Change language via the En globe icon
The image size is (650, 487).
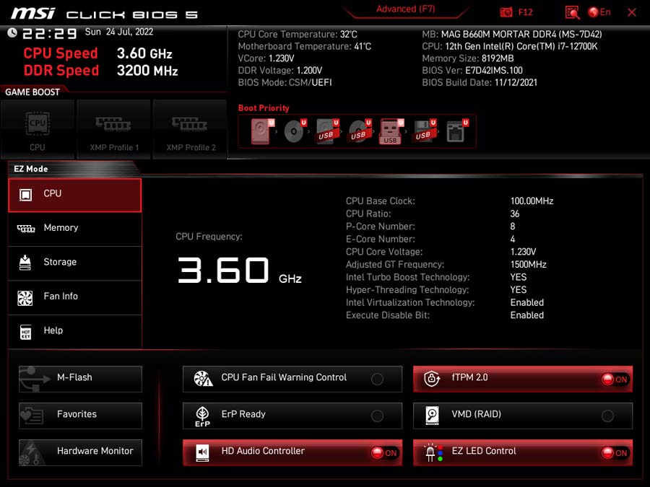599,12
